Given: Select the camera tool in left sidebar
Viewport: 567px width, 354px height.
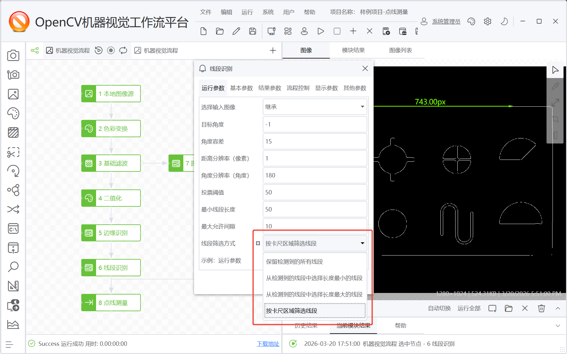Looking at the screenshot, I should [x=13, y=55].
